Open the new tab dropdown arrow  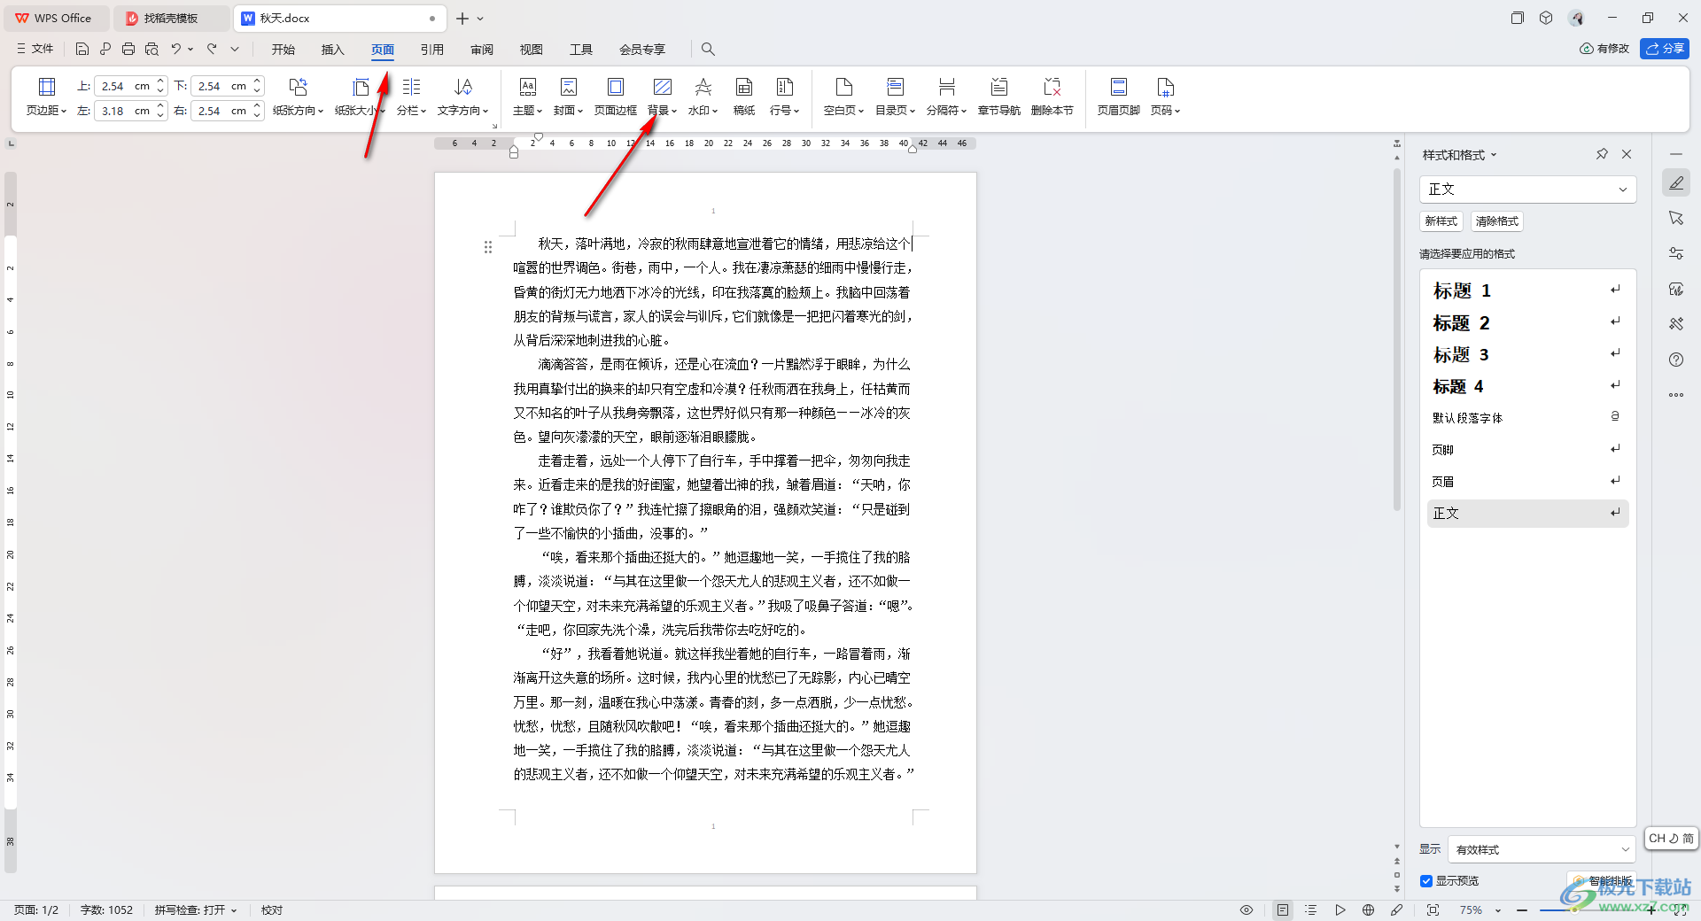(x=480, y=18)
